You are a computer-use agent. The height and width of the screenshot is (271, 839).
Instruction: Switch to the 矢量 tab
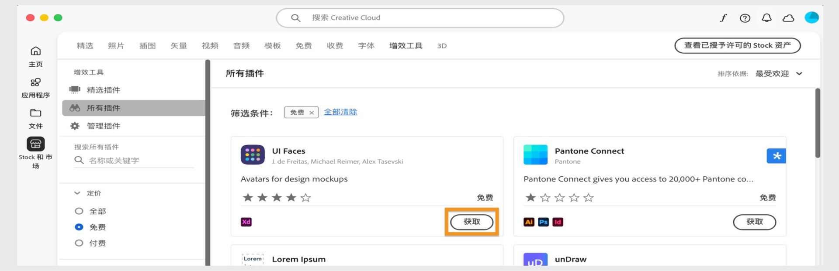179,46
